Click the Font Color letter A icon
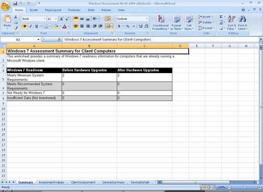263x192 pixels. coord(65,26)
